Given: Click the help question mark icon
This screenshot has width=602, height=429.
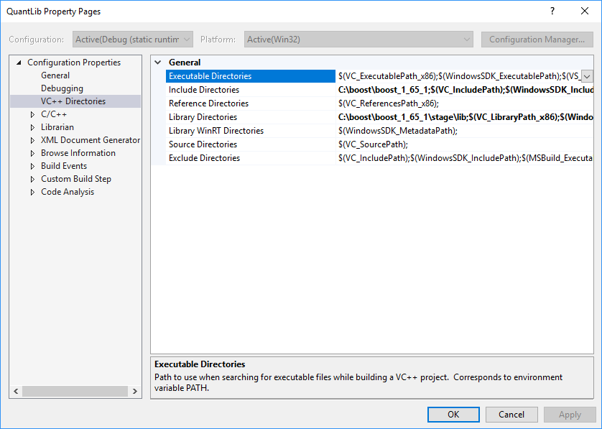Looking at the screenshot, I should pos(552,11).
